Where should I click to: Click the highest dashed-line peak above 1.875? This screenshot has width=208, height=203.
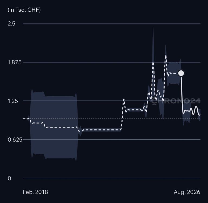coord(166,56)
